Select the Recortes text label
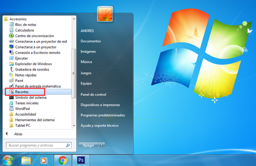 tap(22, 92)
